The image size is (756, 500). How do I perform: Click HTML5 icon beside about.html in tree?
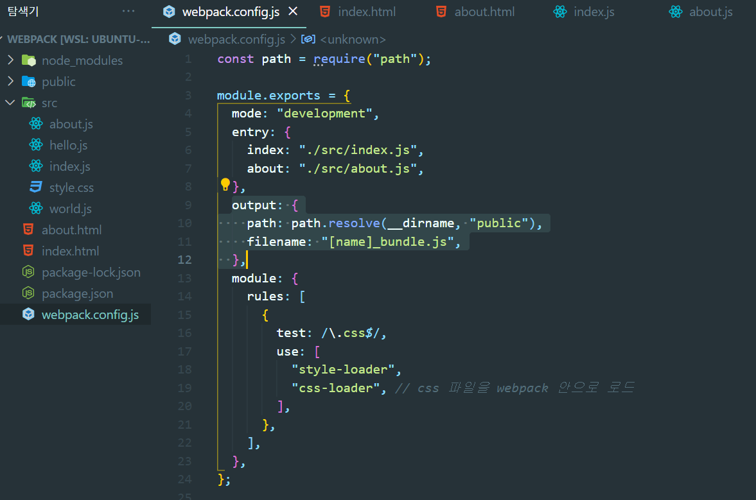pyautogui.click(x=28, y=230)
